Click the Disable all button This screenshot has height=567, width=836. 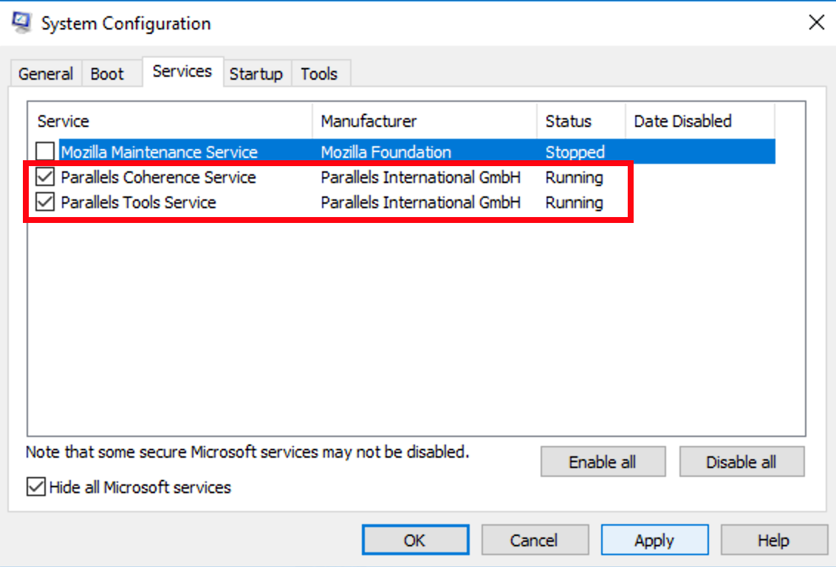pos(741,462)
